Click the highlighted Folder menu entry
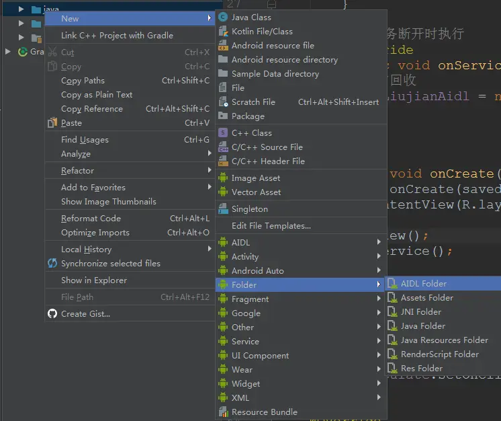This screenshot has height=421, width=501. [302, 284]
